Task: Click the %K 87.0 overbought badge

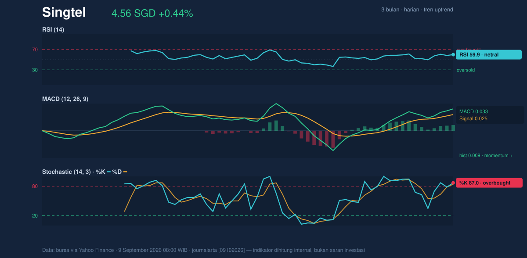Action: tap(489, 183)
